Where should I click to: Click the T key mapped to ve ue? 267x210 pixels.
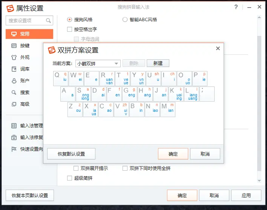(123, 79)
